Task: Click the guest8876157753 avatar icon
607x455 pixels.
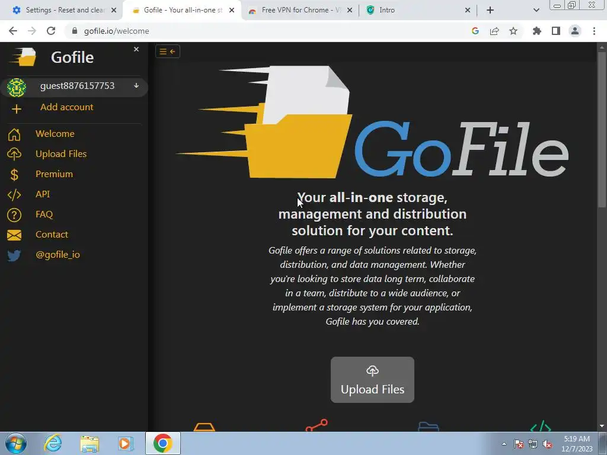Action: 16,87
